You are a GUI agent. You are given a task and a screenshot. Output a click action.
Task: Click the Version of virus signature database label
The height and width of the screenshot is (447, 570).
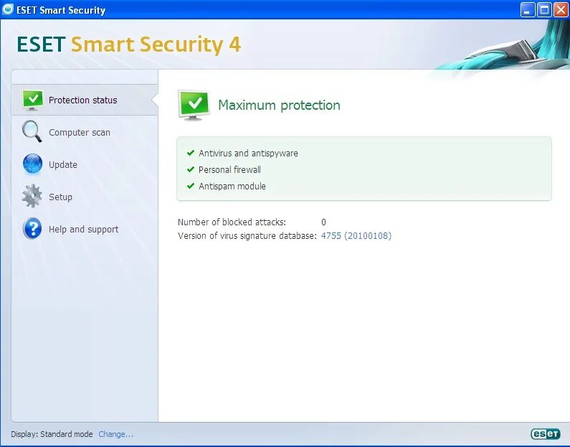(247, 235)
